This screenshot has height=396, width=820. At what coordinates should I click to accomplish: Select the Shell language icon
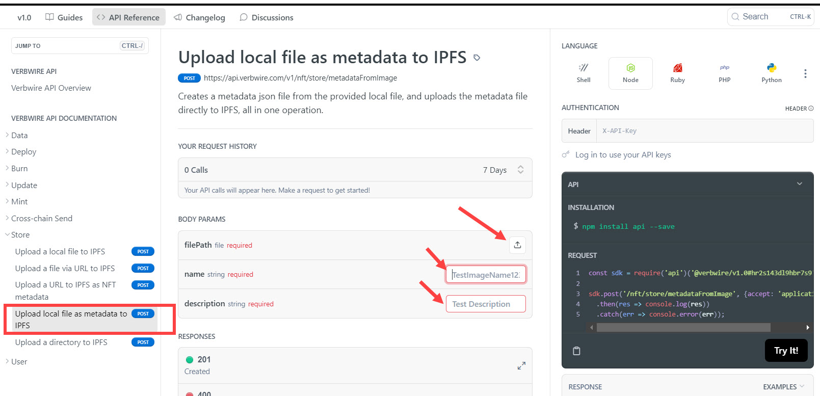tap(584, 73)
